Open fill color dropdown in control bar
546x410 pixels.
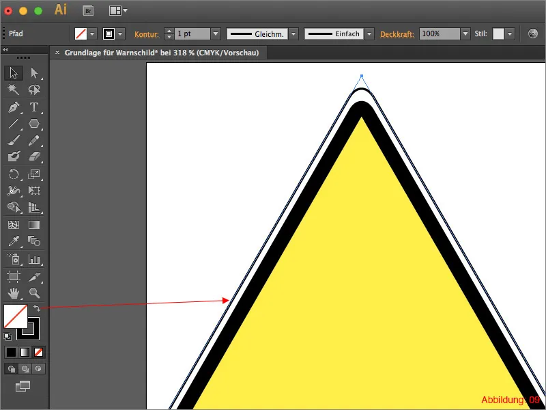(92, 33)
